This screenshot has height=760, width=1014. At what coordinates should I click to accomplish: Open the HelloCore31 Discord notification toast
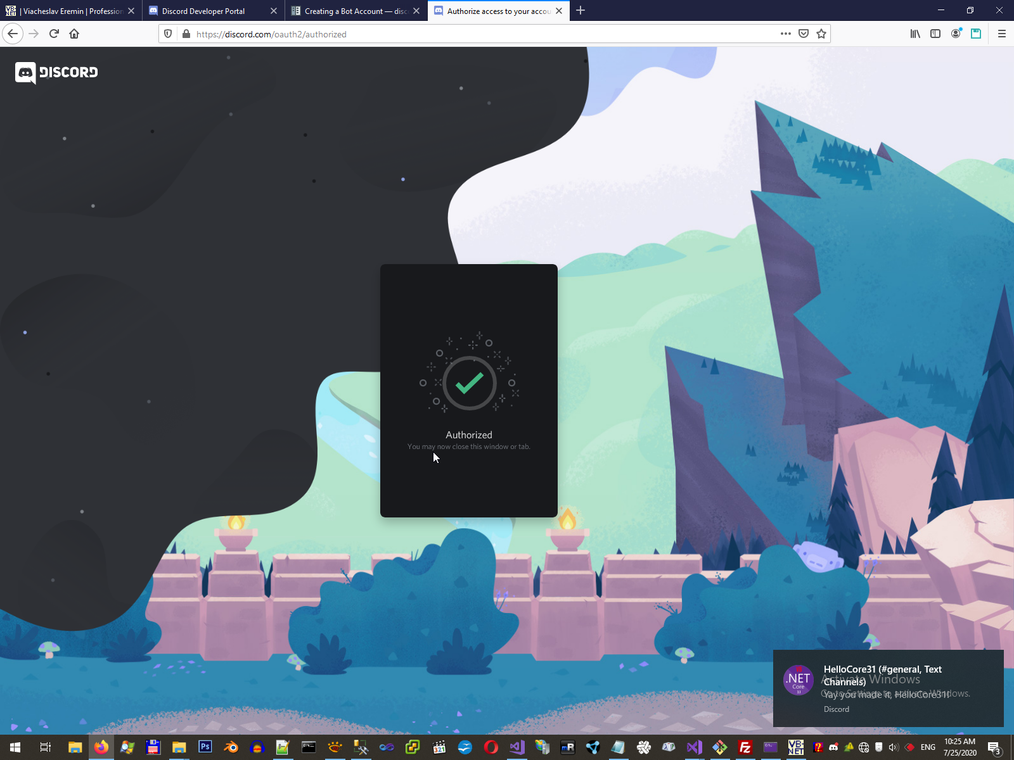pyautogui.click(x=889, y=688)
